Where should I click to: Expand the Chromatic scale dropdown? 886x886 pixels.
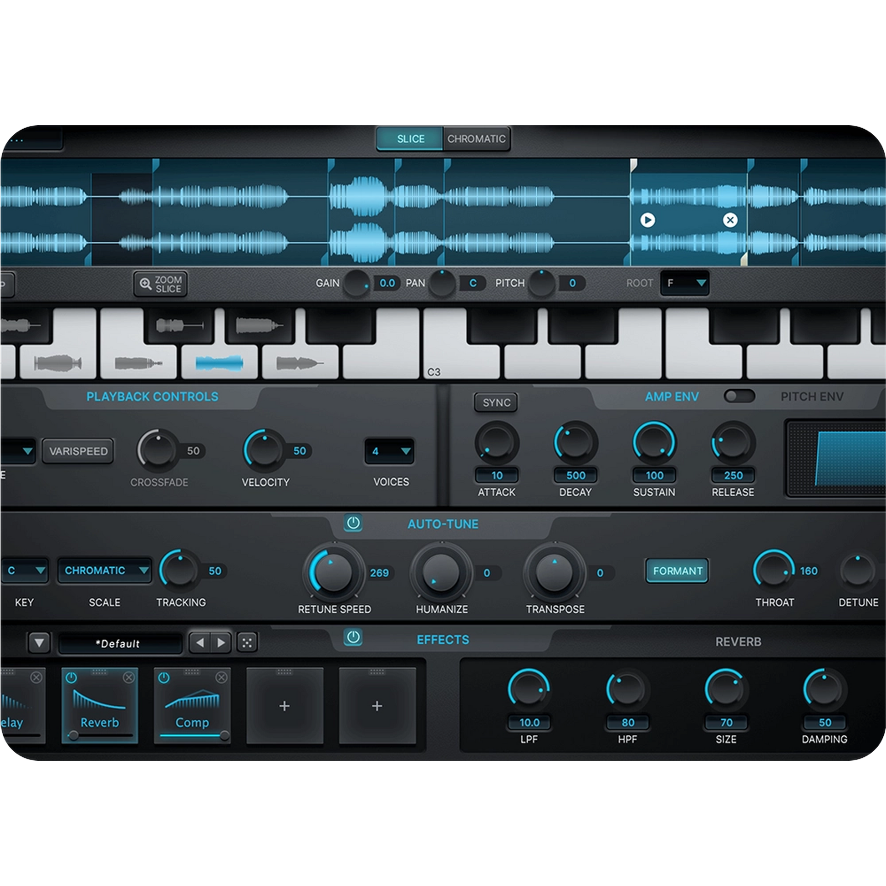pyautogui.click(x=105, y=570)
